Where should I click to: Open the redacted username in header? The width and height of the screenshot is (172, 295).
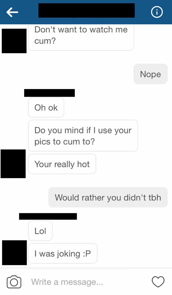click(87, 11)
